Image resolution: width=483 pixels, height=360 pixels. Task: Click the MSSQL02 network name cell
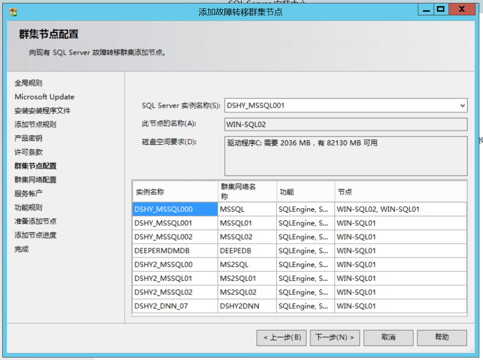tap(247, 237)
